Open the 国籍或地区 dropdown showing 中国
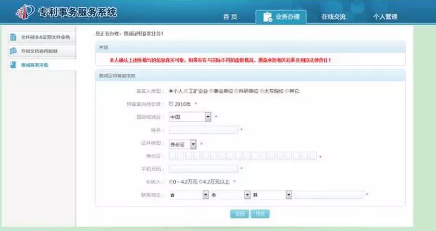The height and width of the screenshot is (231, 436). (x=190, y=117)
